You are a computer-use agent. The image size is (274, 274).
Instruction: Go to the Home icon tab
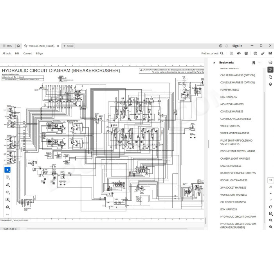18,46
